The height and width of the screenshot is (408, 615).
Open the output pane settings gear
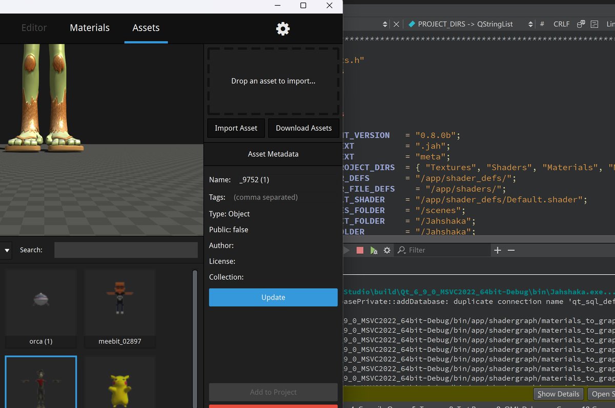tap(387, 250)
